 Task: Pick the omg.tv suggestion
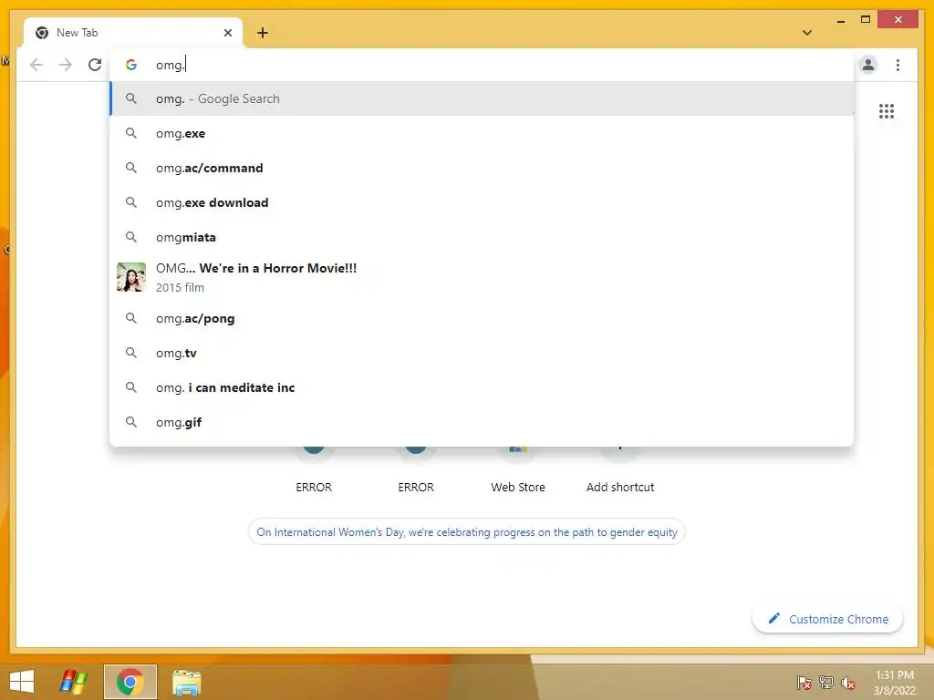coord(482,353)
